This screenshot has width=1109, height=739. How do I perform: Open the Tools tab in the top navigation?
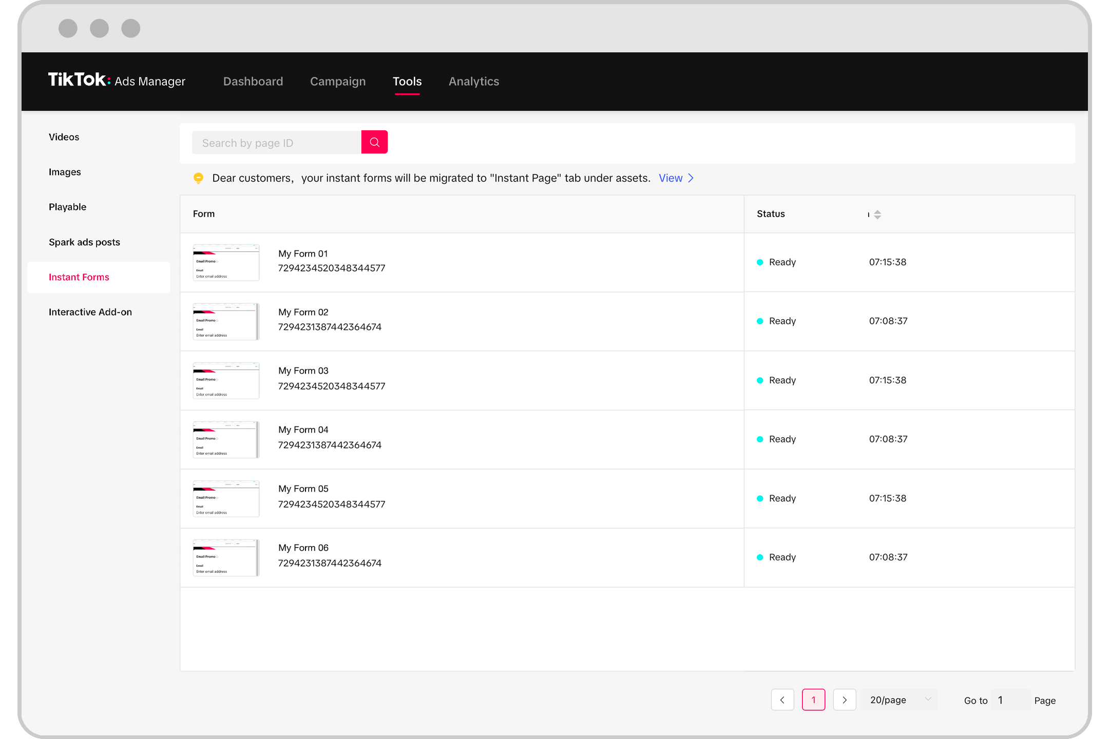click(x=408, y=80)
